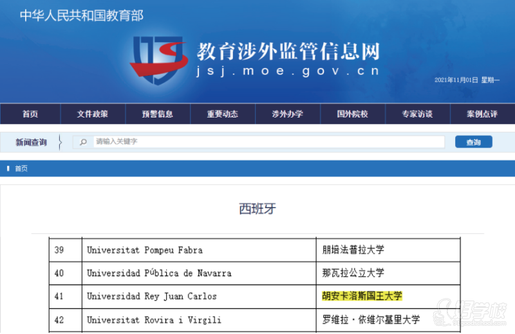The height and width of the screenshot is (334, 515).
Task: Click the date 2021年11月01日 星期一
Action: click(467, 80)
